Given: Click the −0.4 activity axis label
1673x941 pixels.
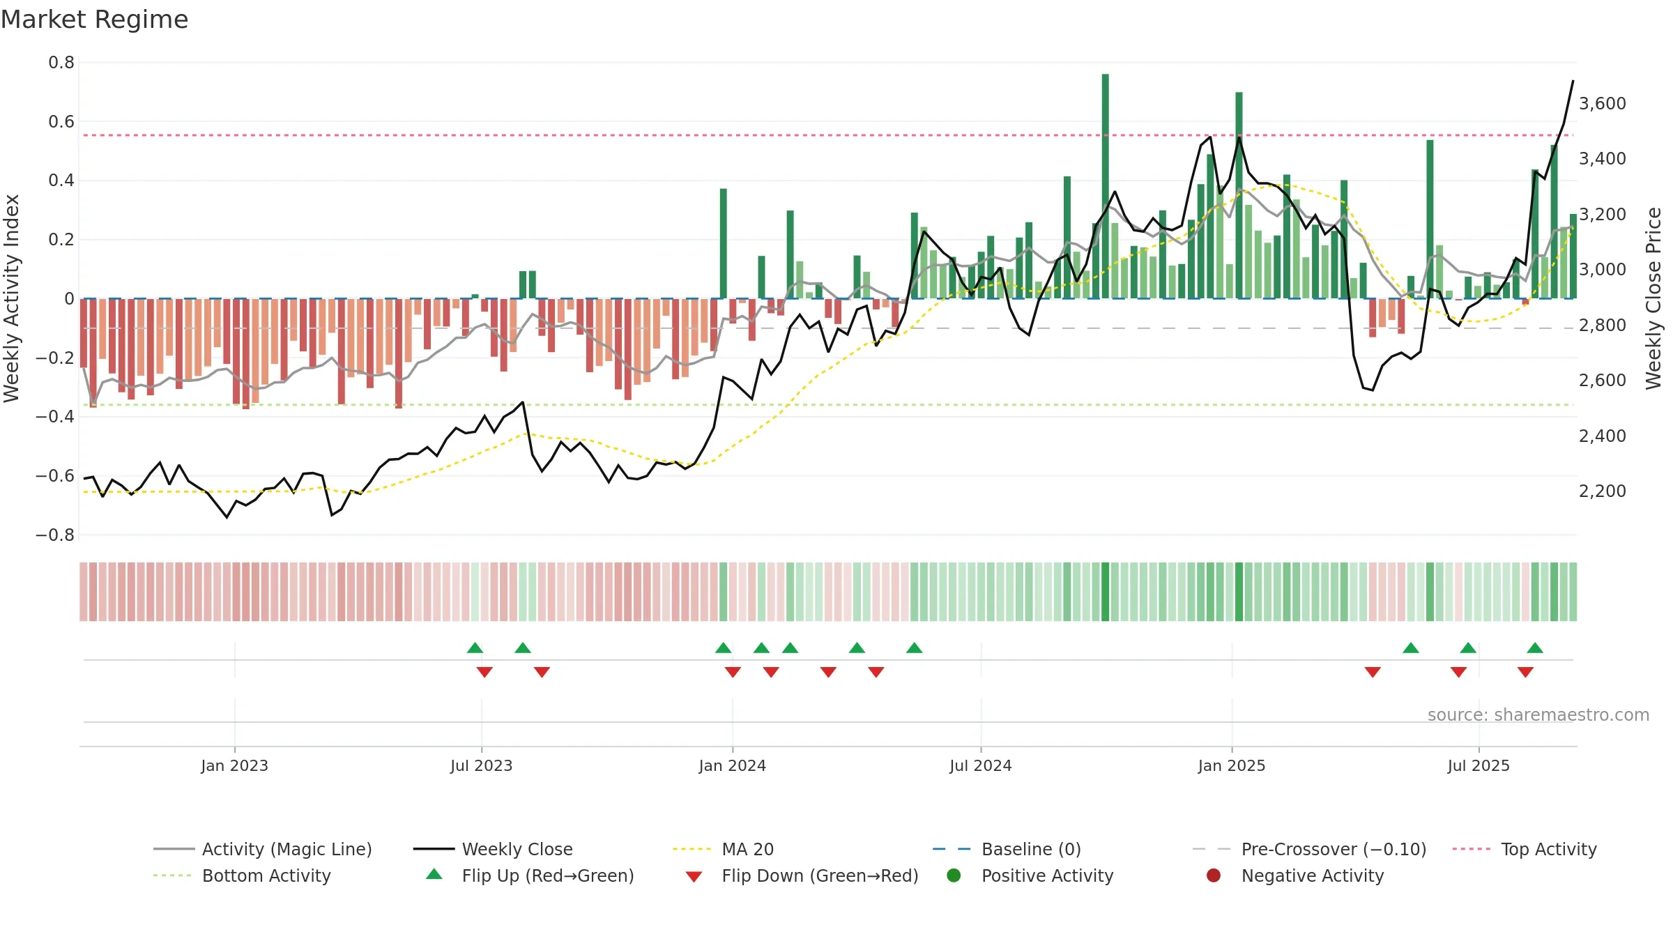Looking at the screenshot, I should click(54, 417).
